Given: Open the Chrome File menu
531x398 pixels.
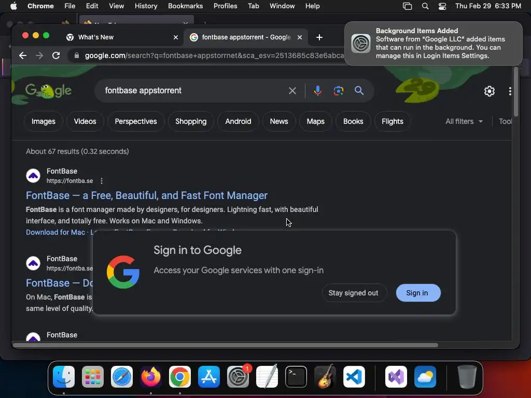Looking at the screenshot, I should 70,6.
